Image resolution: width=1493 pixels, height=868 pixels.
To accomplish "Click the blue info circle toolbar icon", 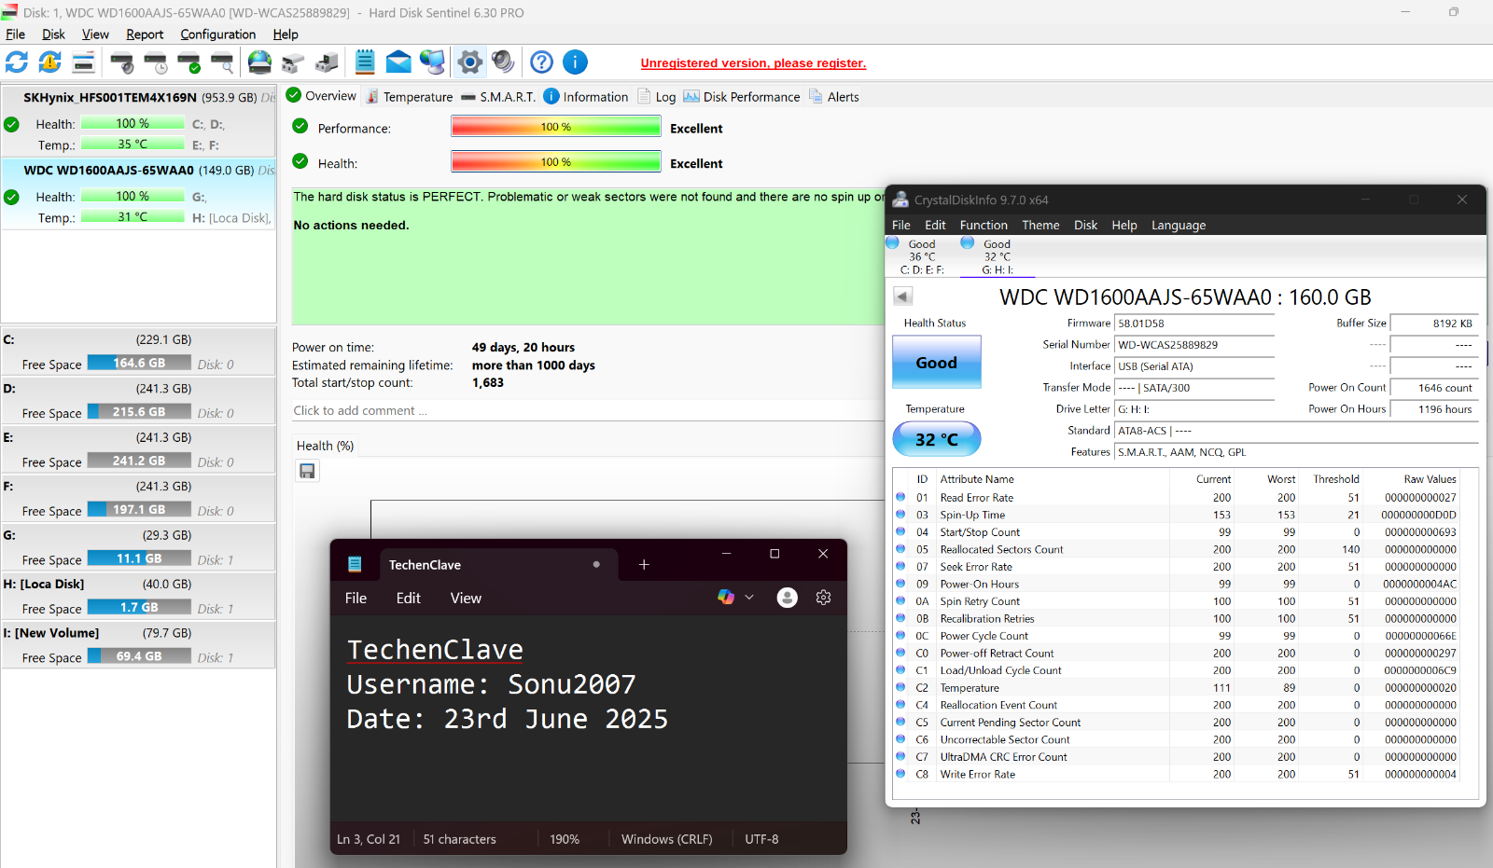I will point(575,62).
